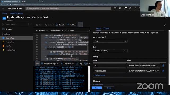Open the Key master (Host key) dropdown
Image resolution: width=170 pixels, height=95 pixels.
pyautogui.click(x=110, y=51)
